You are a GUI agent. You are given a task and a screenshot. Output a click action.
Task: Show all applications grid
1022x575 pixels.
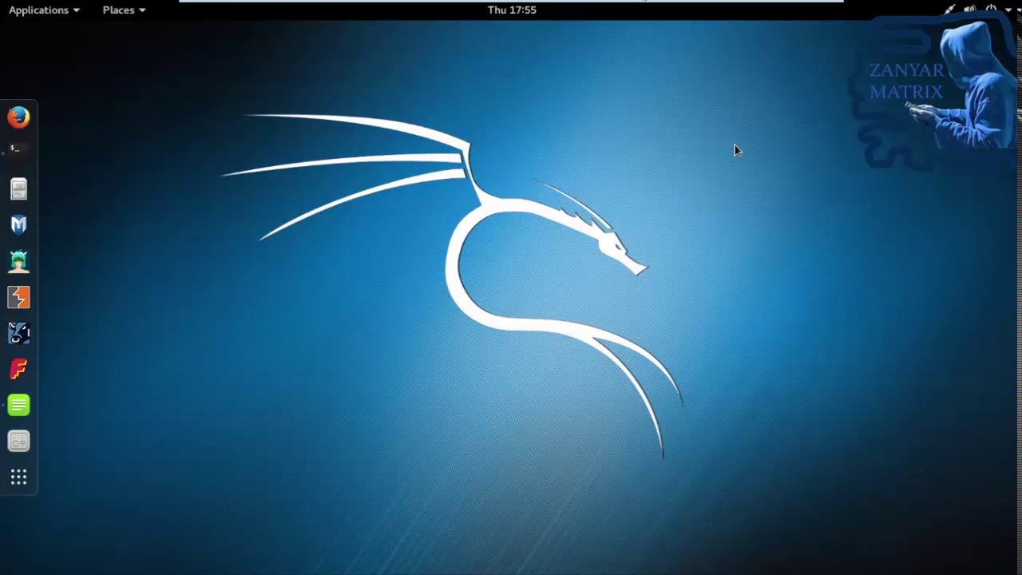pos(18,478)
